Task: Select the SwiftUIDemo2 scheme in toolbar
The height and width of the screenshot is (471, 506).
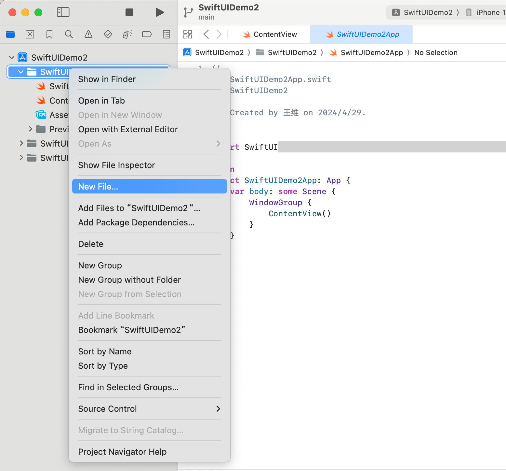Action: (422, 12)
